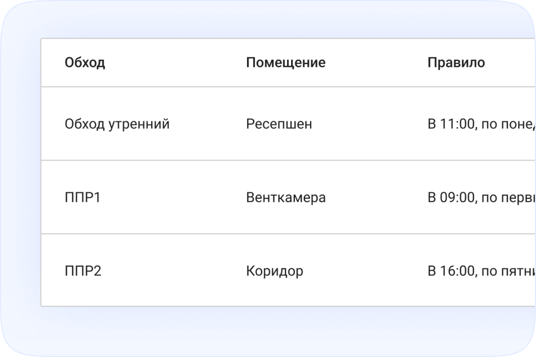Select the Обход утренний row

(x=263, y=124)
